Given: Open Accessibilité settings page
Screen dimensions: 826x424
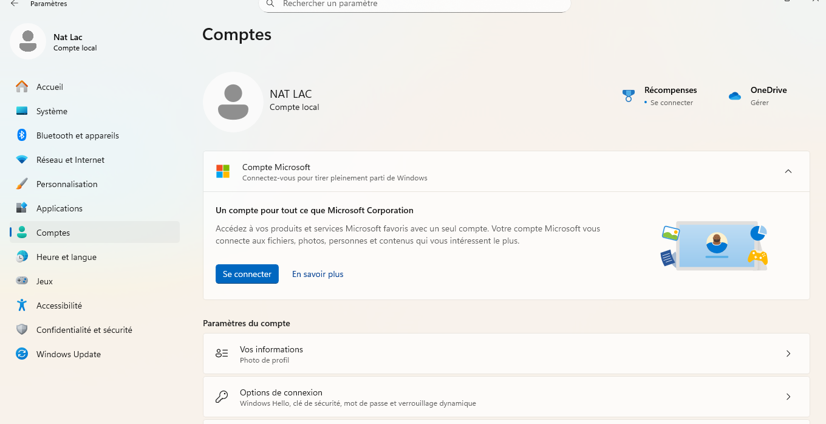Looking at the screenshot, I should 95,306.
